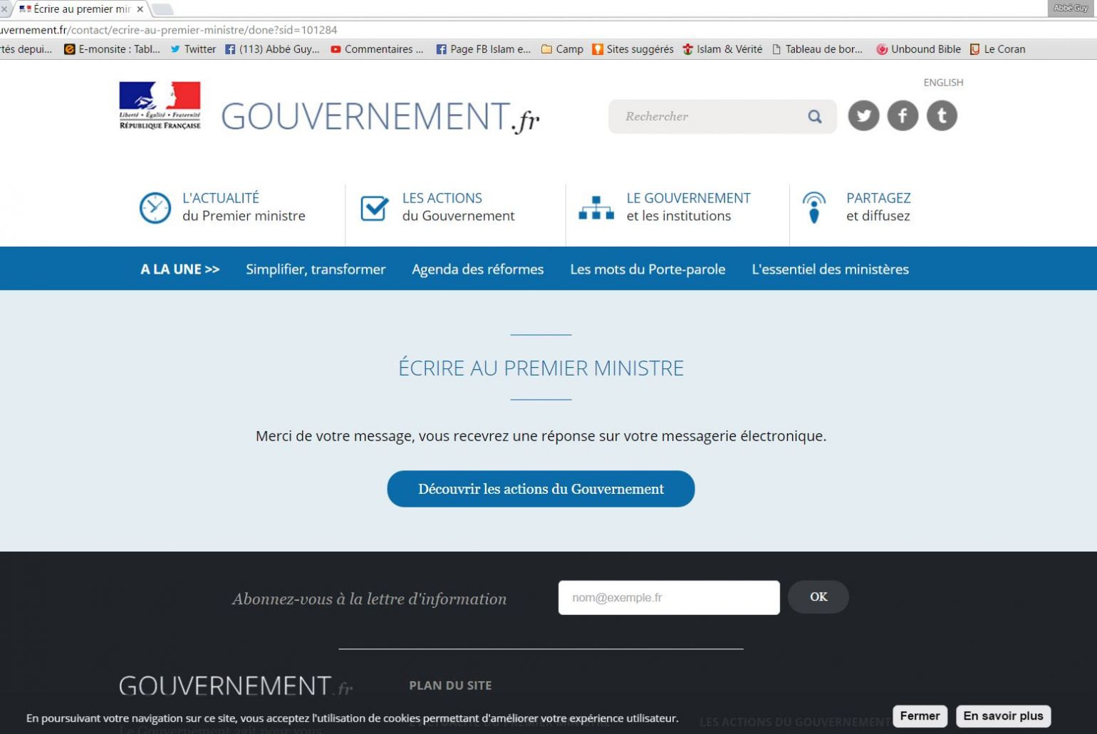Focus the newsletter email field
This screenshot has height=734, width=1097.
point(669,597)
